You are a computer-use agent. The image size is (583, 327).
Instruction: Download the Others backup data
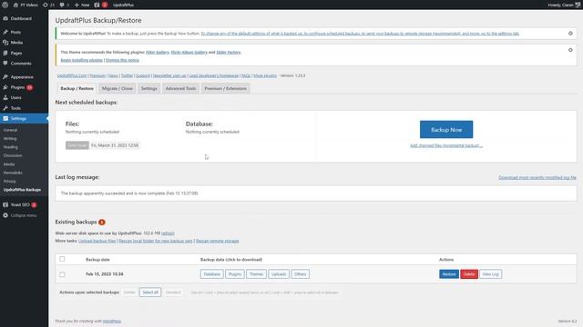(x=300, y=274)
